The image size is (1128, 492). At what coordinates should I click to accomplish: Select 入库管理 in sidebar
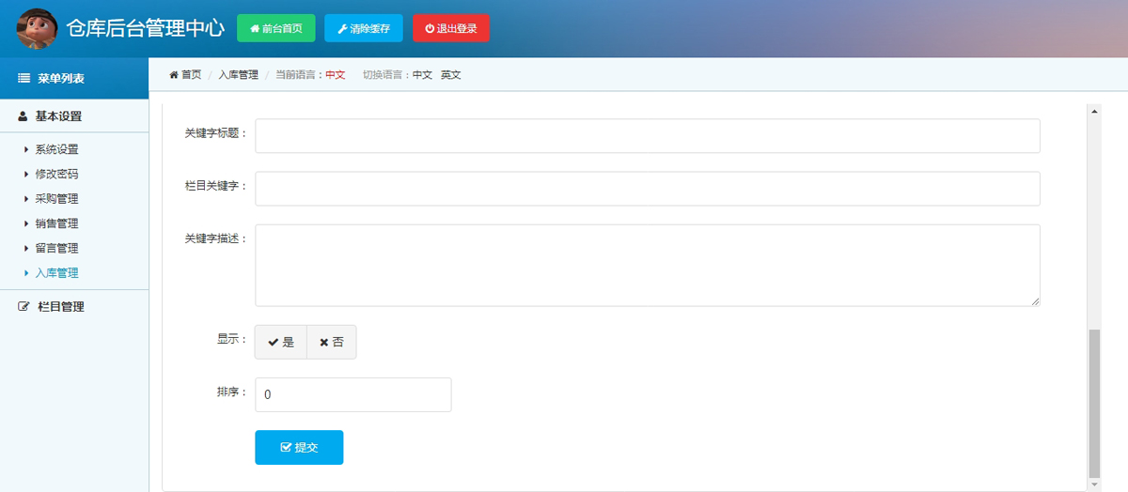click(56, 273)
